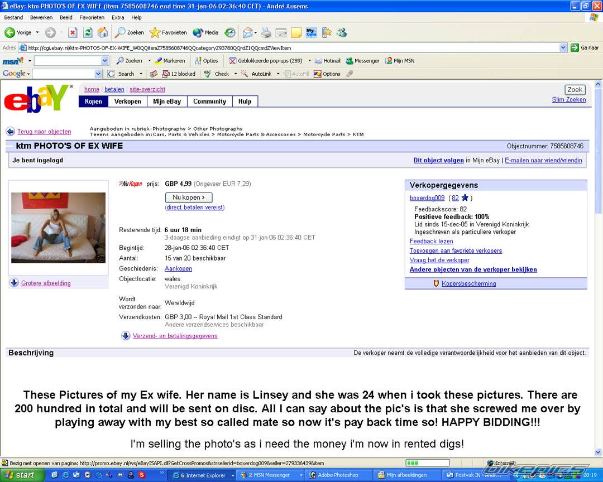
Task: Open the Favorieten star panel
Action: point(168,33)
